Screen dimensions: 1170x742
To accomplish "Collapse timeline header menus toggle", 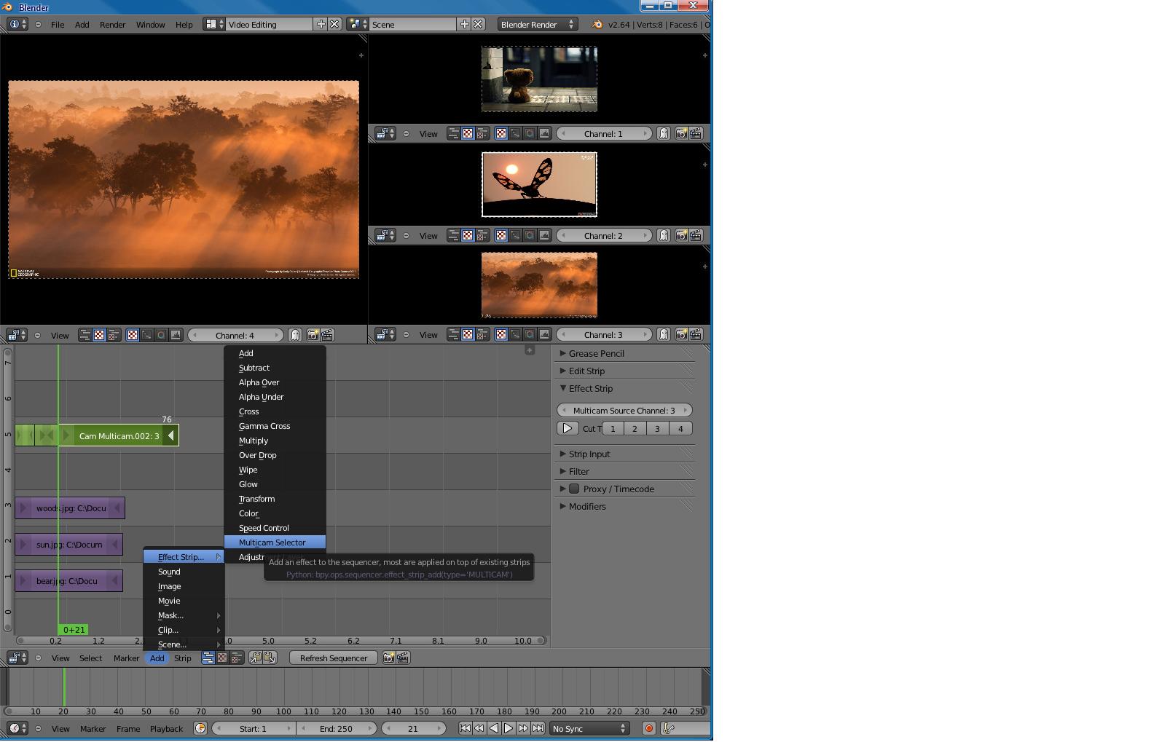I will pos(38,728).
